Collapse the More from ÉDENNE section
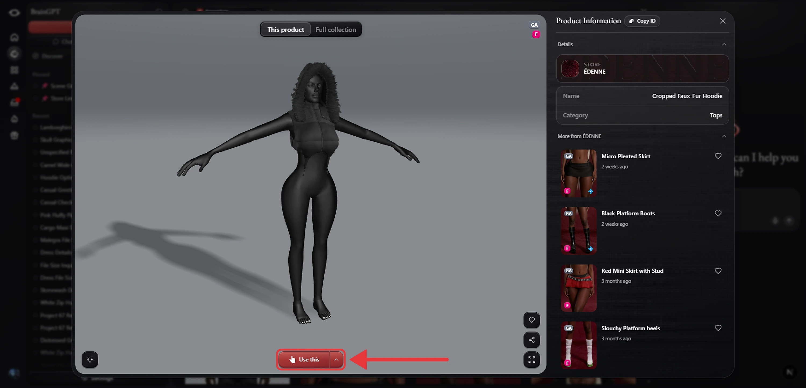 pos(724,136)
